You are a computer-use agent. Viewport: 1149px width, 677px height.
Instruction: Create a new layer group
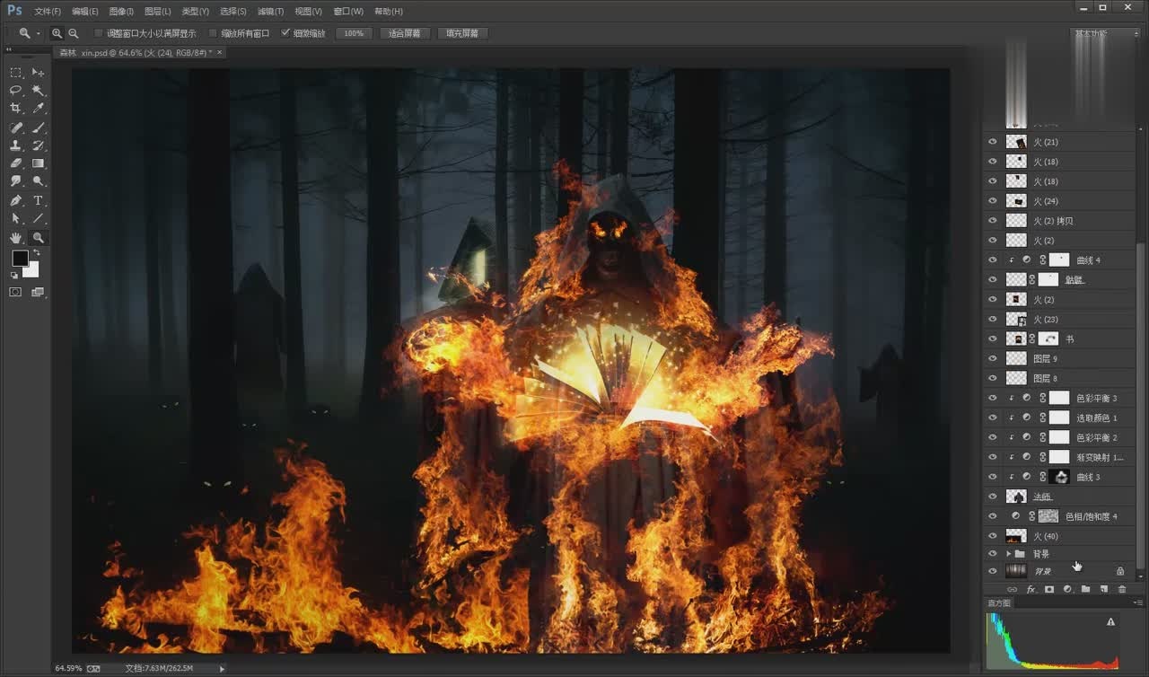(x=1085, y=589)
